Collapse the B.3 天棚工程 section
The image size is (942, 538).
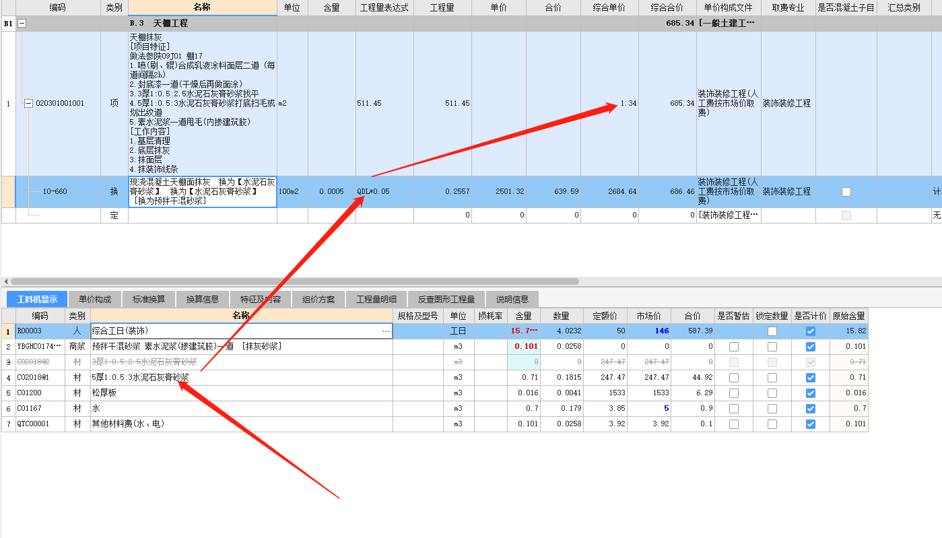(x=22, y=23)
